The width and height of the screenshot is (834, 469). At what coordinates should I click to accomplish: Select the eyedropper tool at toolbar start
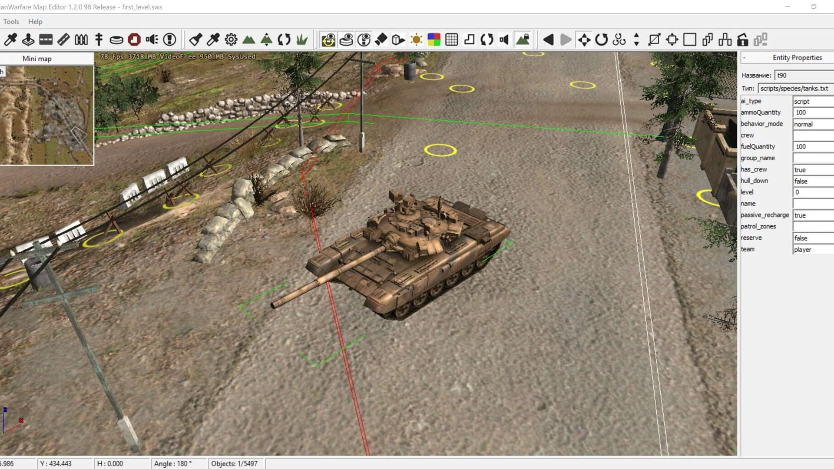[x=10, y=40]
